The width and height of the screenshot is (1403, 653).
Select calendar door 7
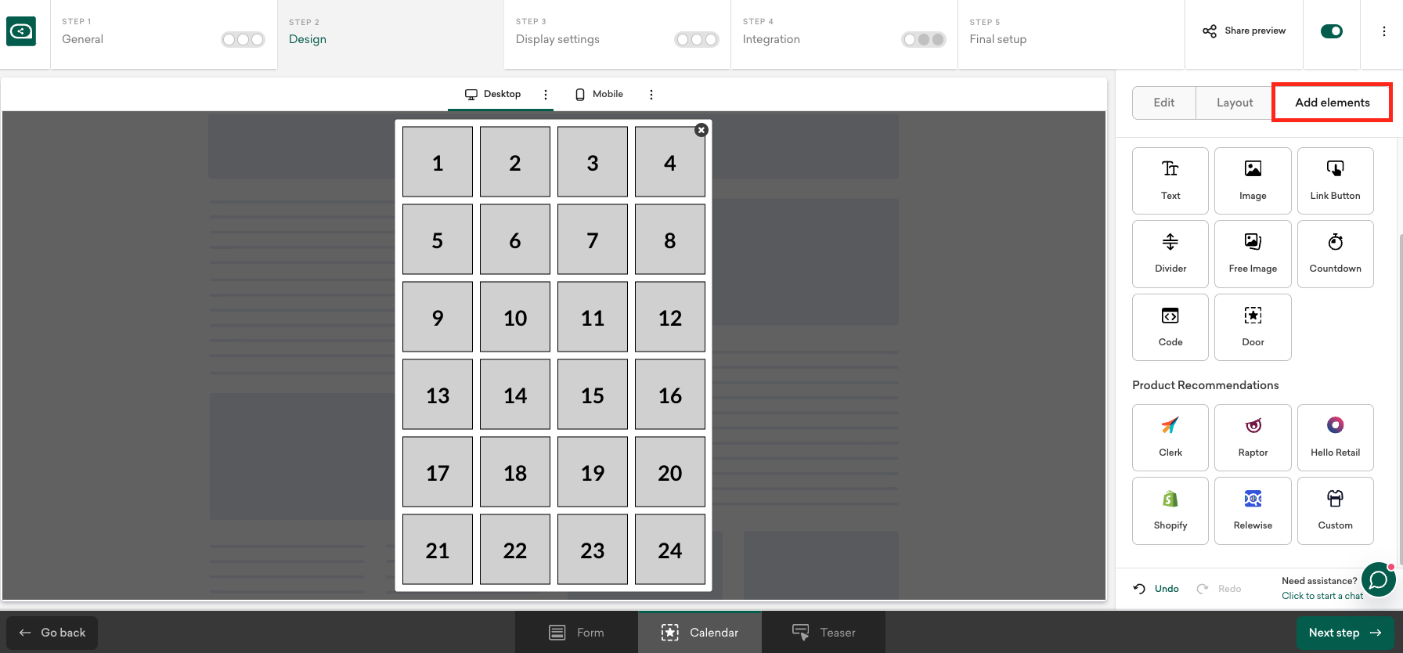click(593, 240)
